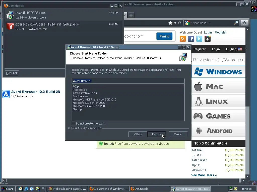The width and height of the screenshot is (257, 192).
Task: Click the RSS feed icon on OldVersion page
Action: pos(183,39)
